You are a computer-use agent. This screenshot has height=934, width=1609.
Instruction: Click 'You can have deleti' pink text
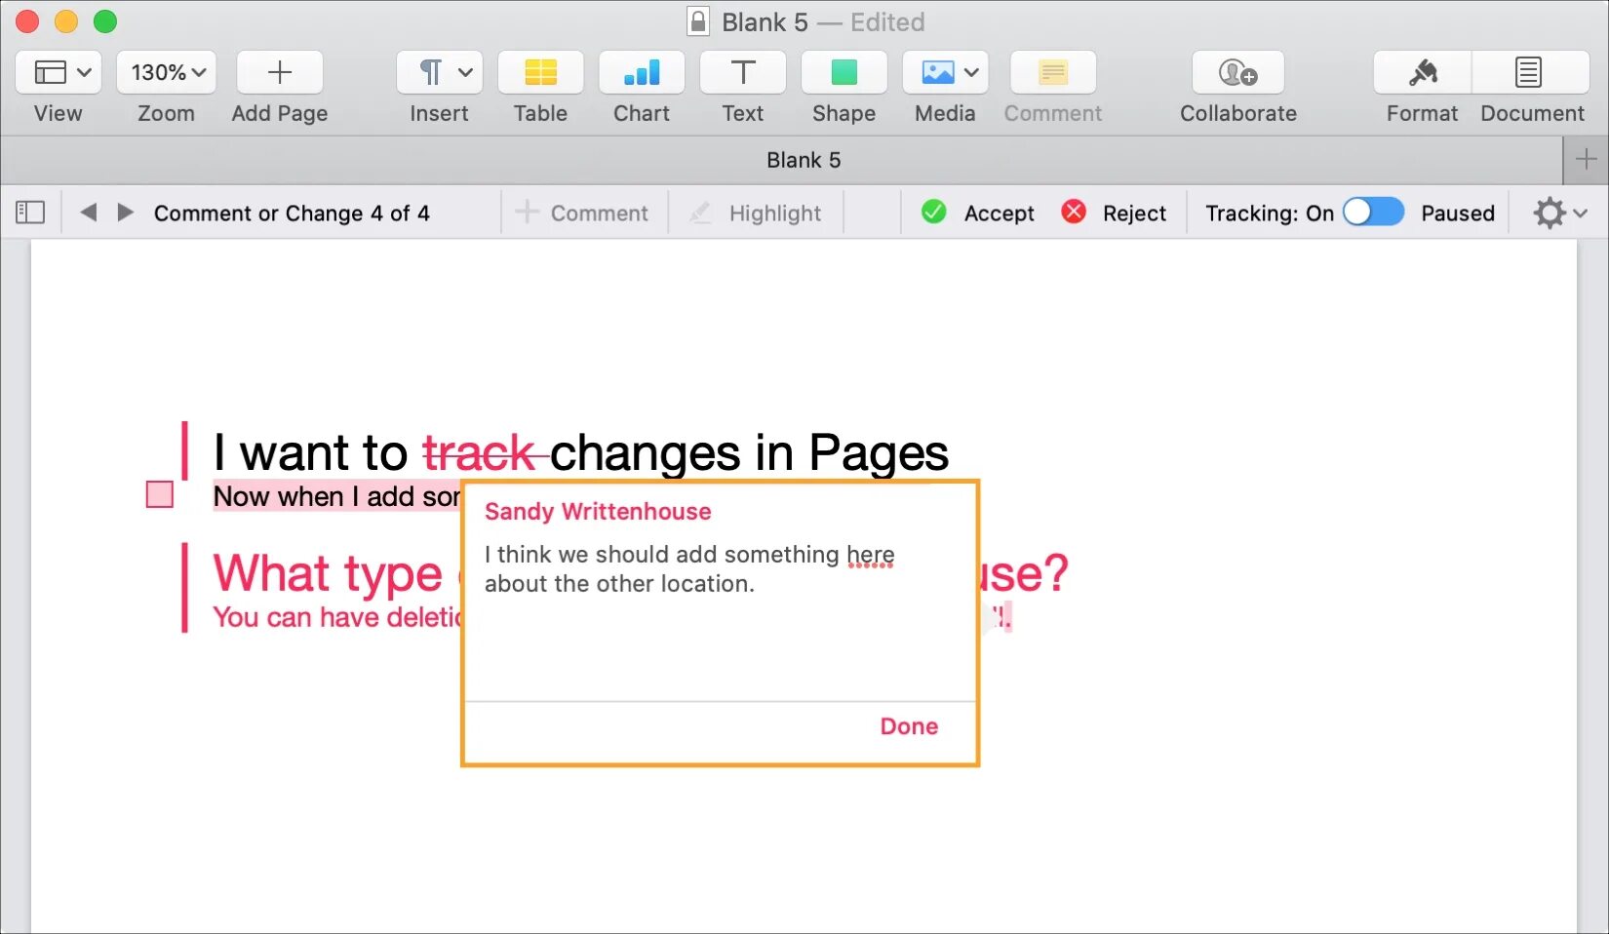[x=337, y=617]
